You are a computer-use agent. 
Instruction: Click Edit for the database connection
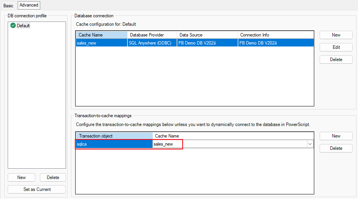coord(336,47)
